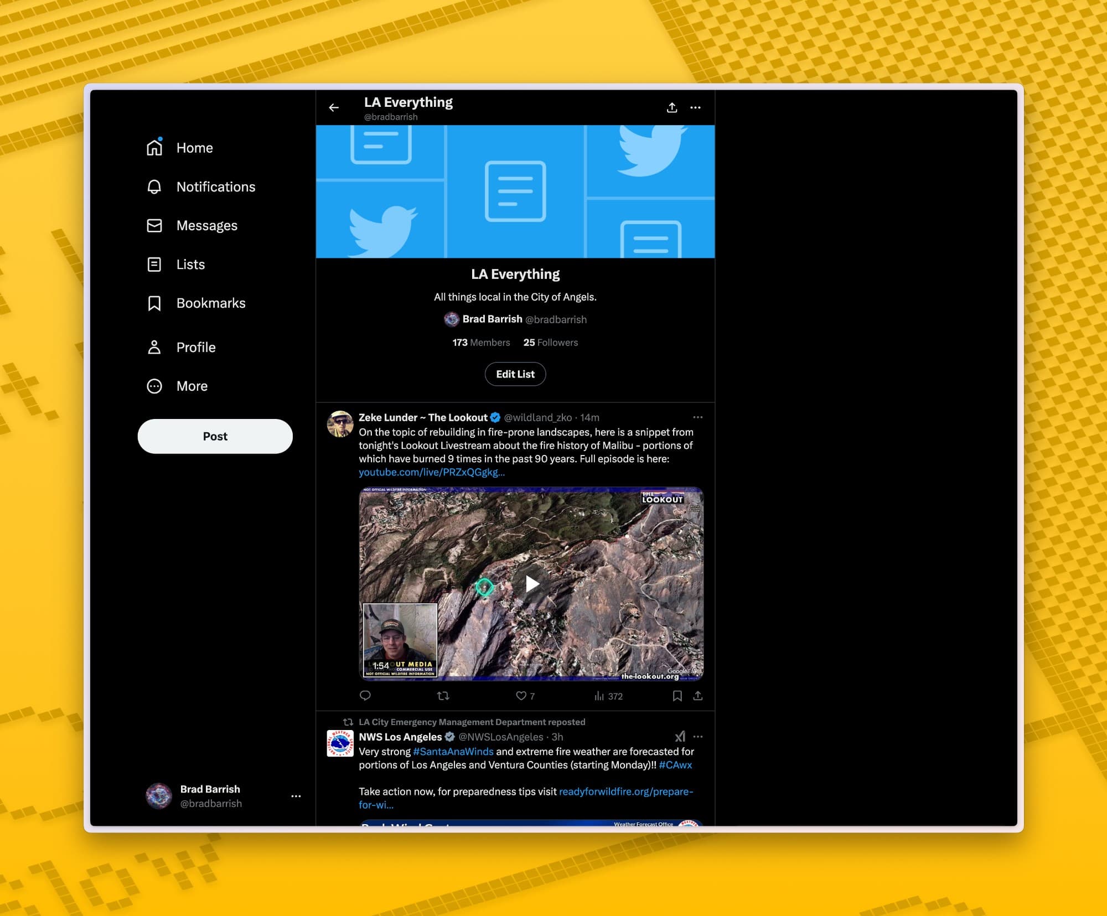The height and width of the screenshot is (916, 1107).
Task: Open the #SantaAnaWinds hashtag link
Action: [452, 752]
